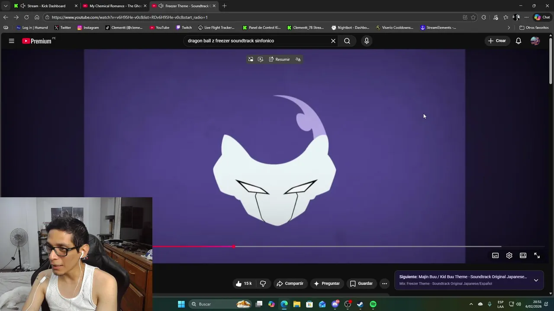Like the video with 15 k likes

(244, 283)
